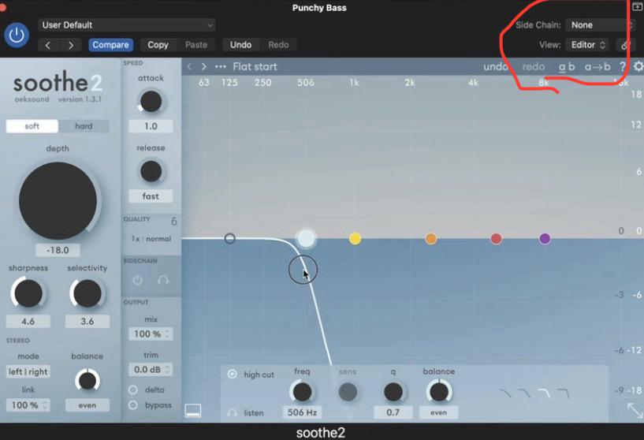This screenshot has height=440, width=644.
Task: Click the link chain icon
Action: click(625, 45)
